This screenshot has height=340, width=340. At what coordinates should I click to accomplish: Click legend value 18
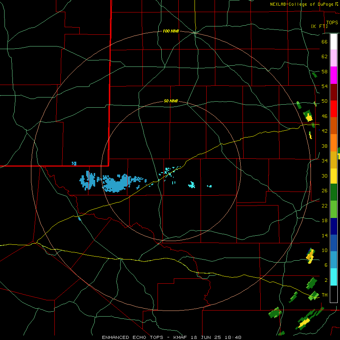click(x=325, y=221)
